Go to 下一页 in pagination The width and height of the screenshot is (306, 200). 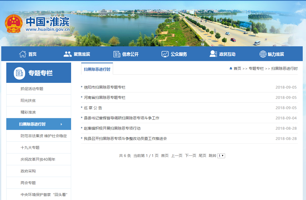[x=190, y=156]
